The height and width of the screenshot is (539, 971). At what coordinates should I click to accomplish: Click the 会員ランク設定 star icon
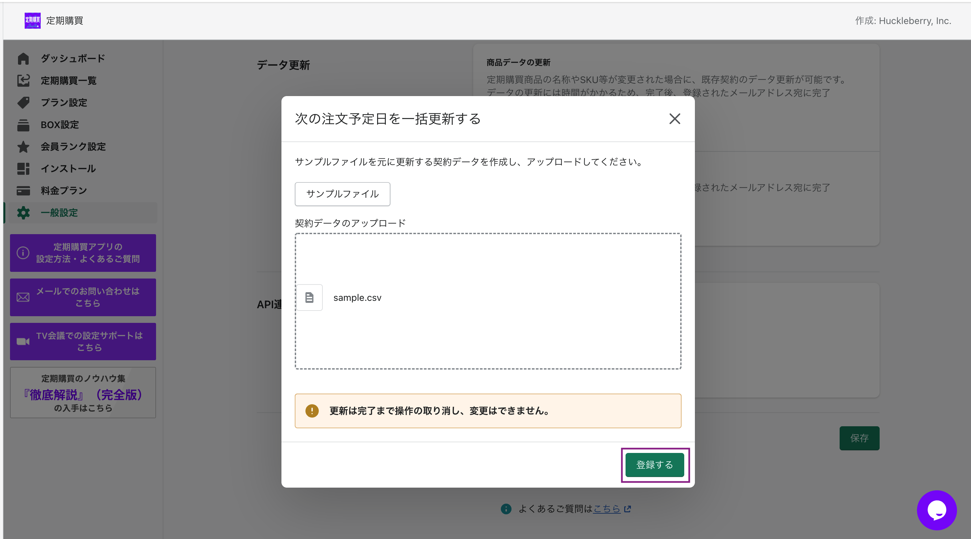pyautogui.click(x=23, y=147)
